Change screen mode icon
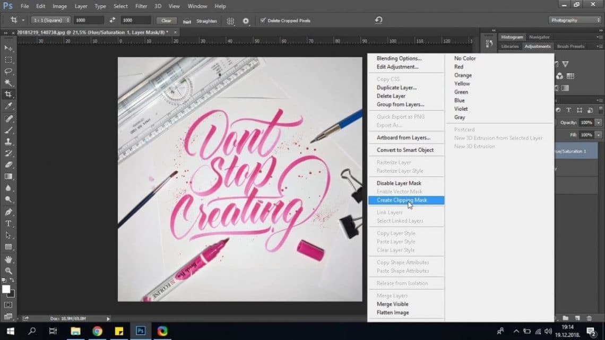605x340 pixels. pos(8,317)
